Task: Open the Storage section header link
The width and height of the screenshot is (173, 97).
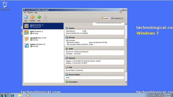Action: 72,37
